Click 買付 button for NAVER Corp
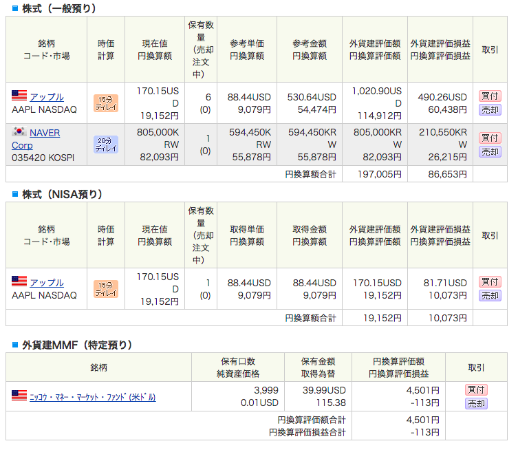The height and width of the screenshot is (450, 518). coord(490,138)
